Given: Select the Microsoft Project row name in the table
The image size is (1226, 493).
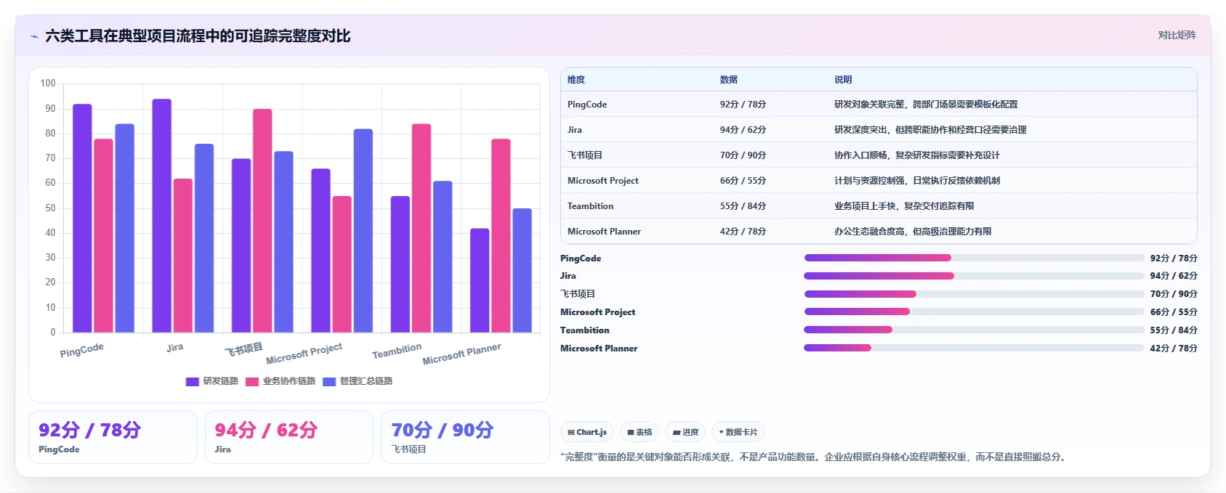Looking at the screenshot, I should (x=603, y=181).
